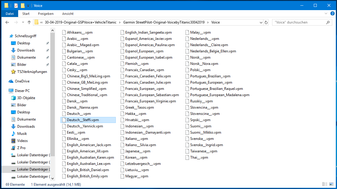Select file Indonesian__Damayanti.vpm

(148, 132)
